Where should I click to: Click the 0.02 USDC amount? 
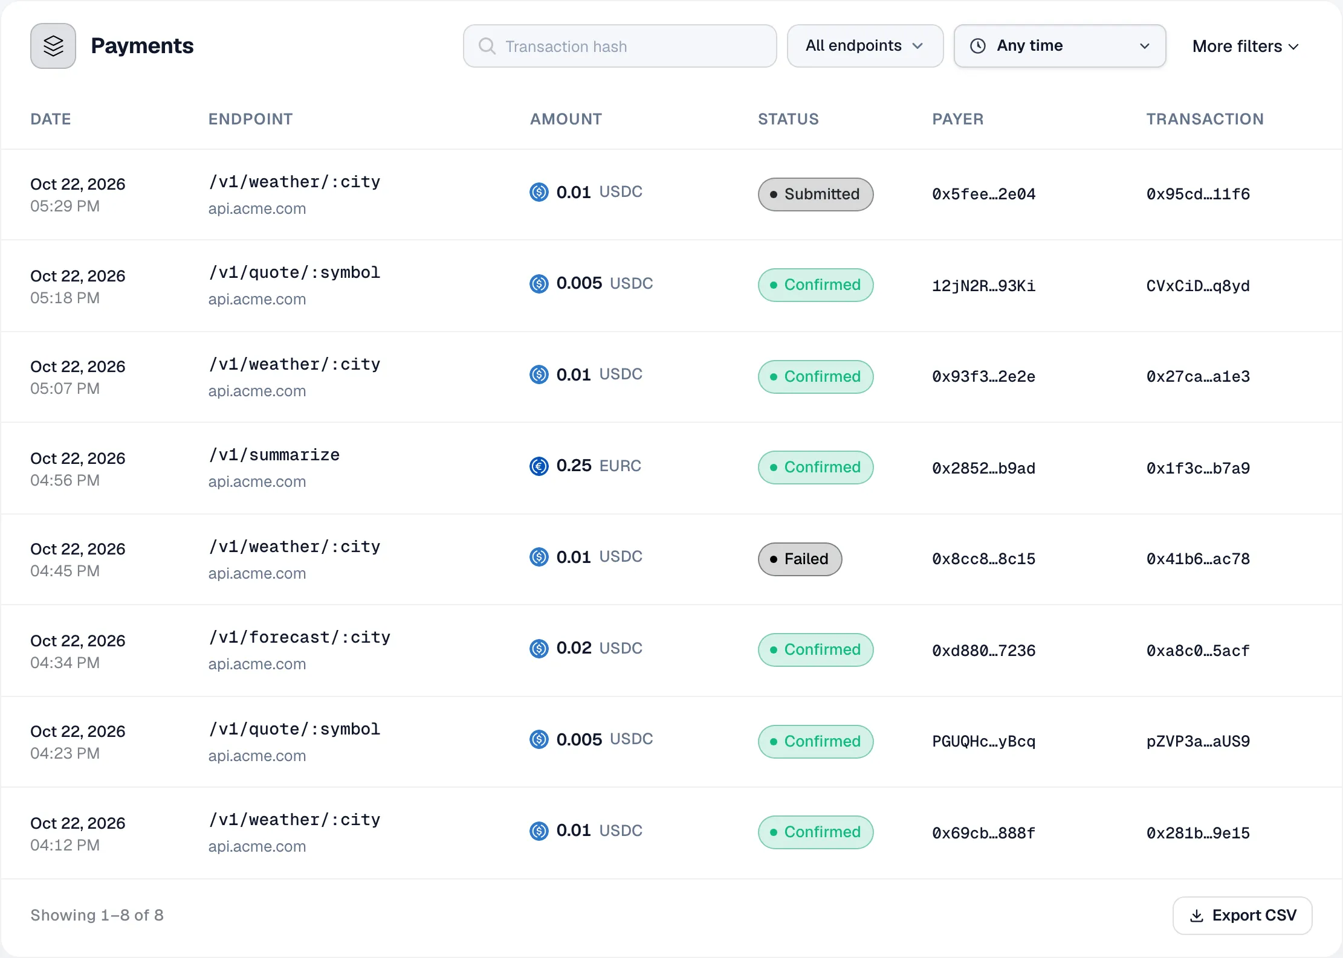(586, 648)
